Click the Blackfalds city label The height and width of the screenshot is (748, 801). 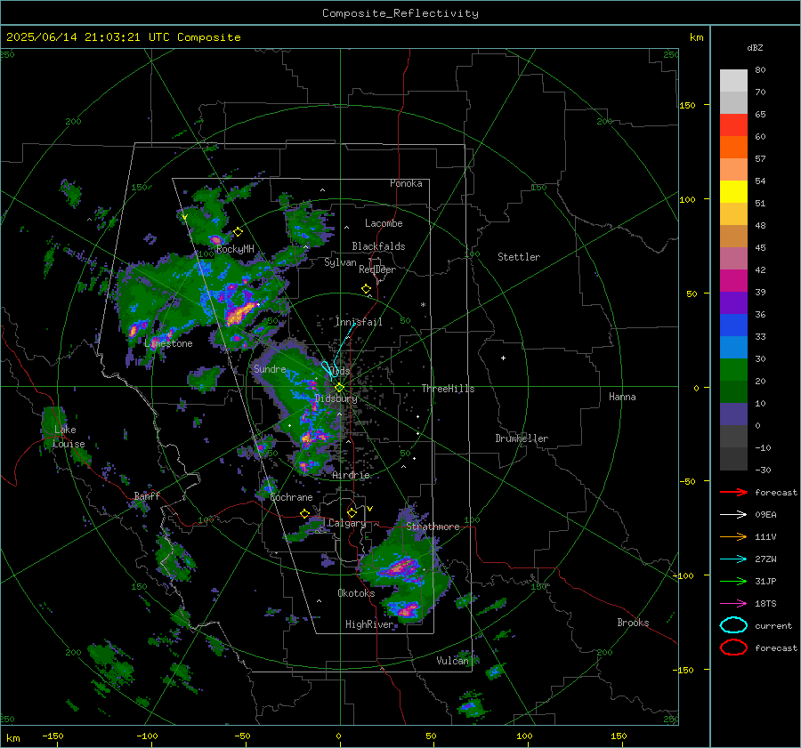point(378,246)
